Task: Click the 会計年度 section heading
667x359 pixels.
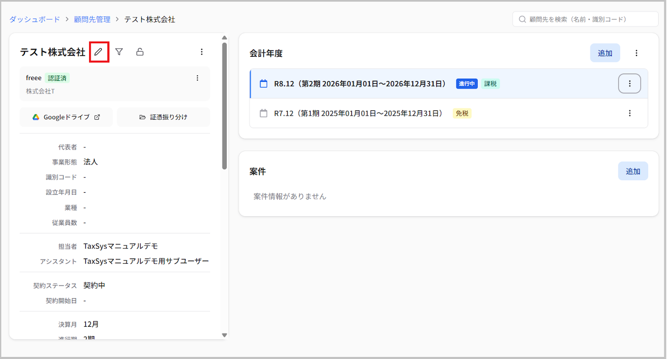Action: (266, 53)
